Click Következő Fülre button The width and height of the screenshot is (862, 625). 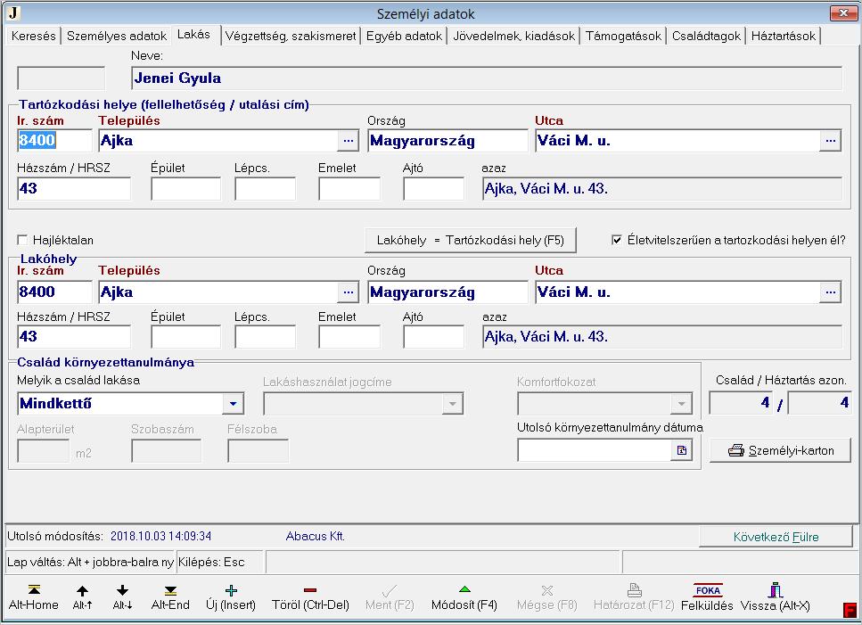776,537
